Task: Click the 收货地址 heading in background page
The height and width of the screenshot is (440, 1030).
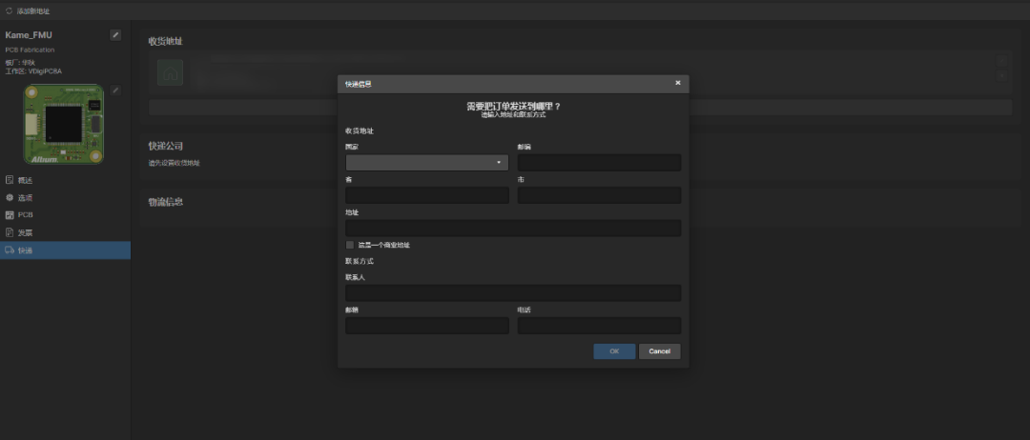Action: (166, 41)
